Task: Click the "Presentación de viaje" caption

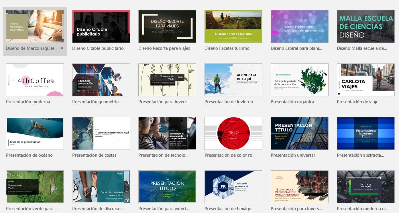Action: [x=357, y=102]
